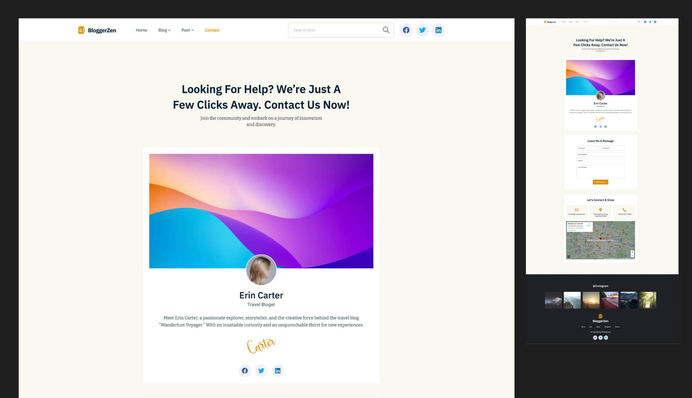Go to the Home menu item
This screenshot has height=398, width=692.
coord(141,30)
